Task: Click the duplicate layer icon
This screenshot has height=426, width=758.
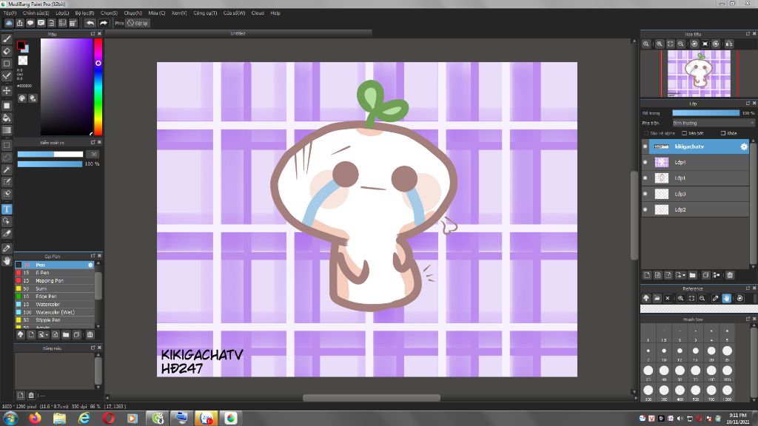Action: tap(705, 275)
